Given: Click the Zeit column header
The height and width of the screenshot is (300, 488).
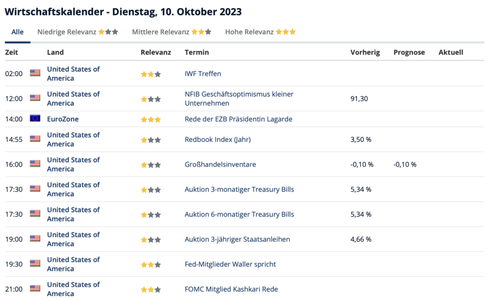Looking at the screenshot, I should point(11,52).
